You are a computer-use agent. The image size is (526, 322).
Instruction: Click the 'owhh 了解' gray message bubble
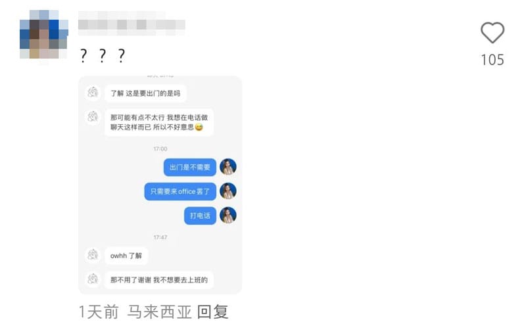click(x=126, y=256)
